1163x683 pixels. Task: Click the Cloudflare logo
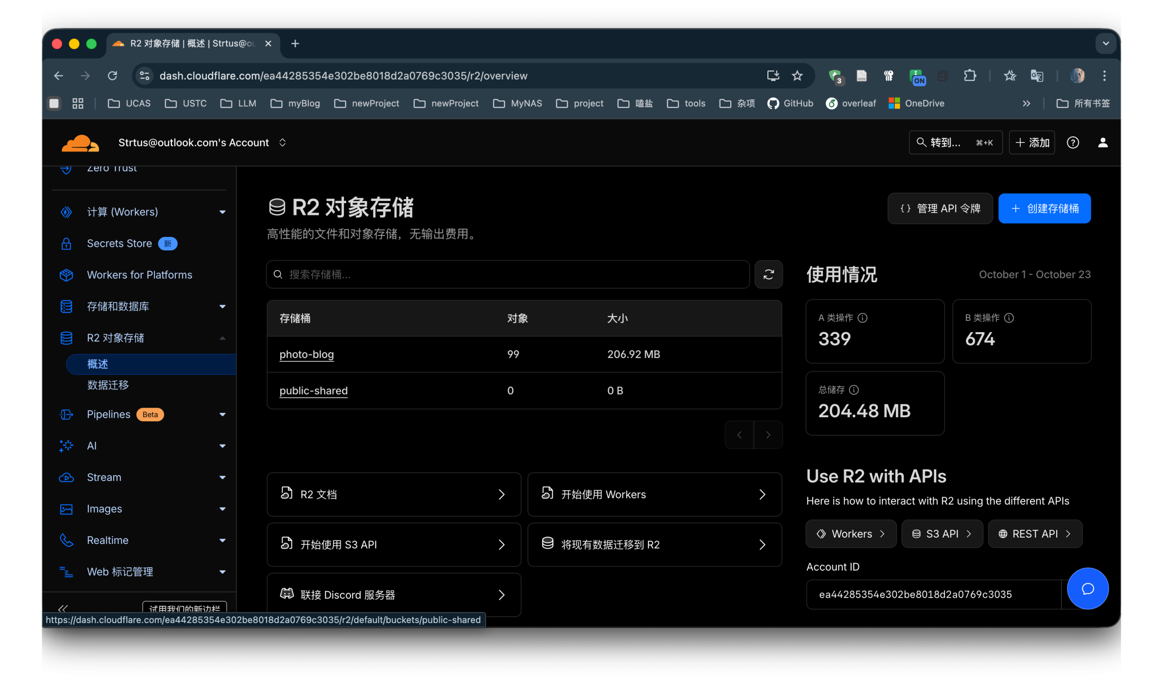(80, 143)
